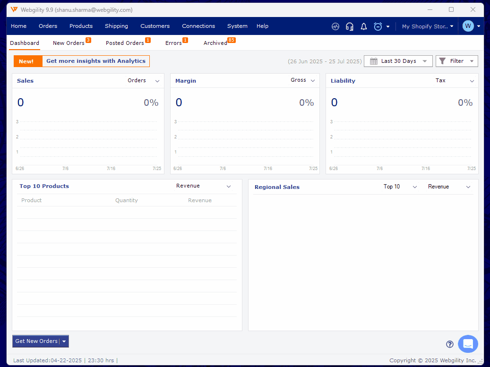Click Get more insights with Analytics
This screenshot has width=490, height=367.
click(95, 61)
